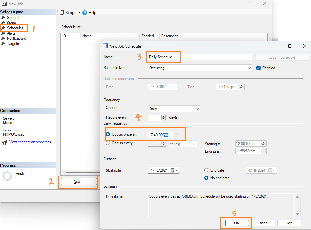Click the Starting at time spinner
311x230 pixels.
tap(263, 144)
